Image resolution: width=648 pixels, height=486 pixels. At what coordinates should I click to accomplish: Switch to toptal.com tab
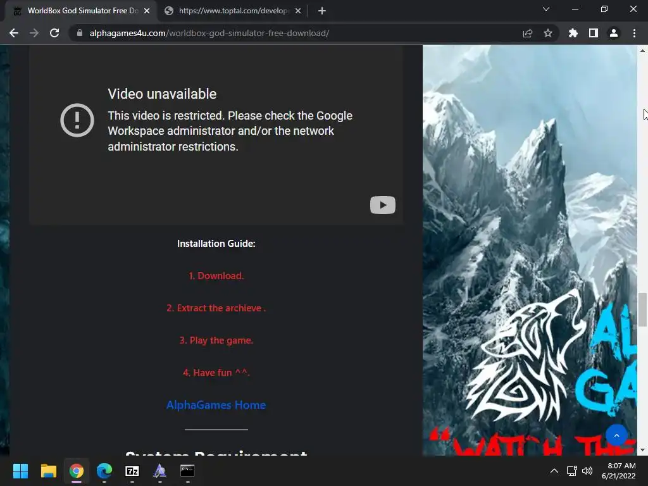(234, 11)
